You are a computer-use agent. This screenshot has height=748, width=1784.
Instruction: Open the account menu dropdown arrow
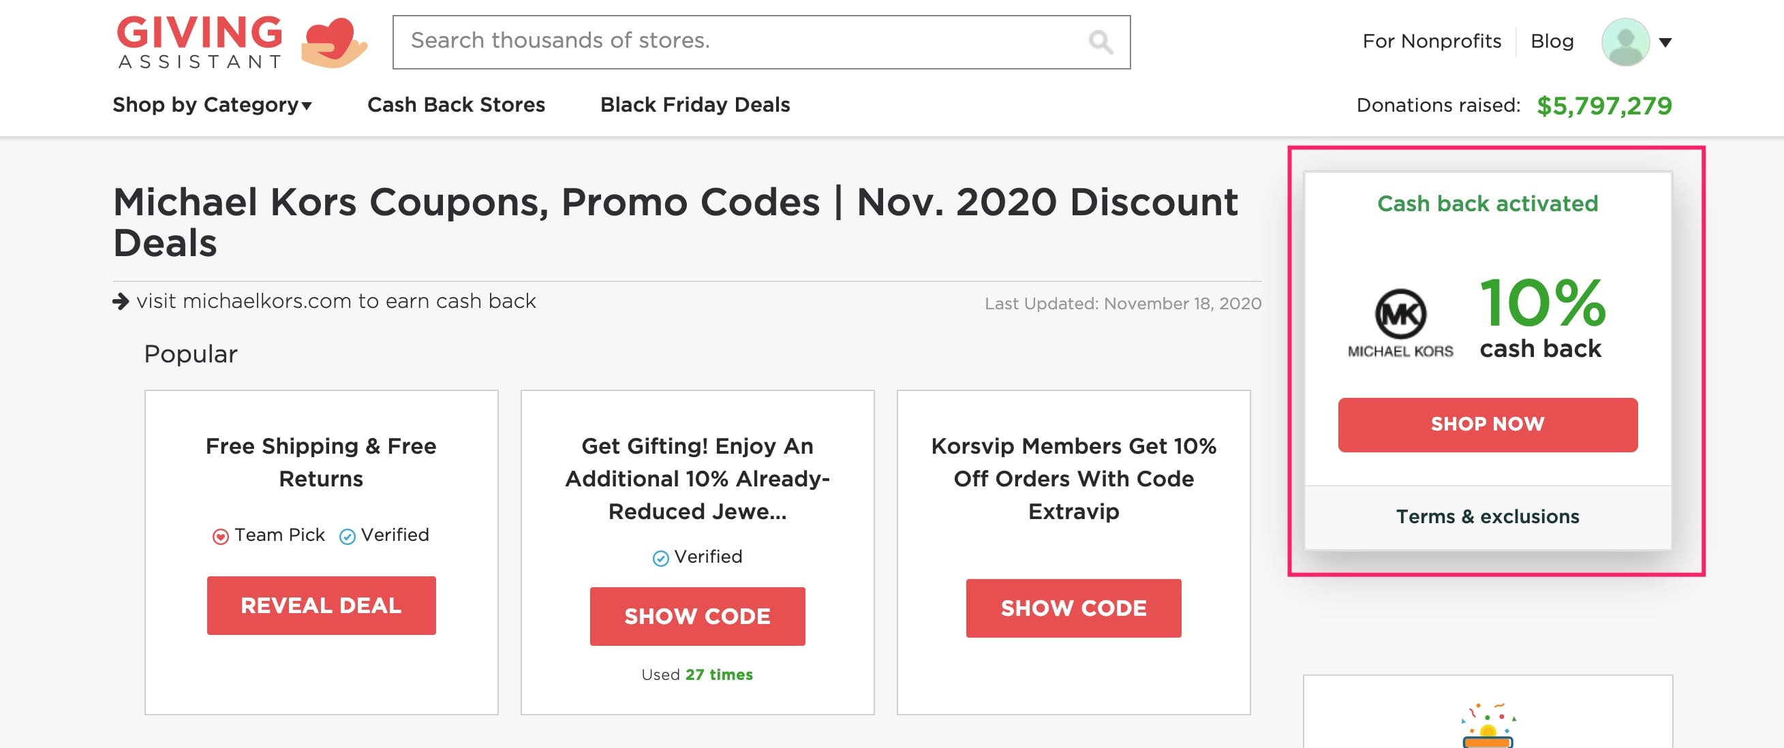click(x=1665, y=42)
